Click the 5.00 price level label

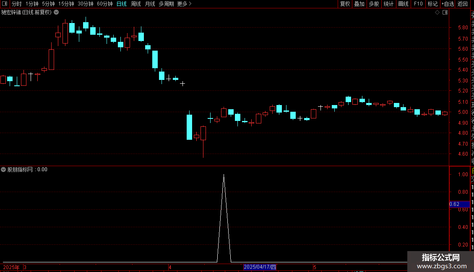tap(463, 112)
